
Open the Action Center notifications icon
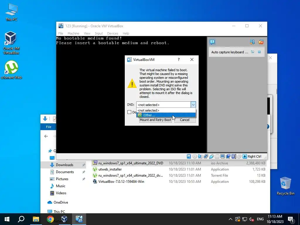click(x=291, y=219)
